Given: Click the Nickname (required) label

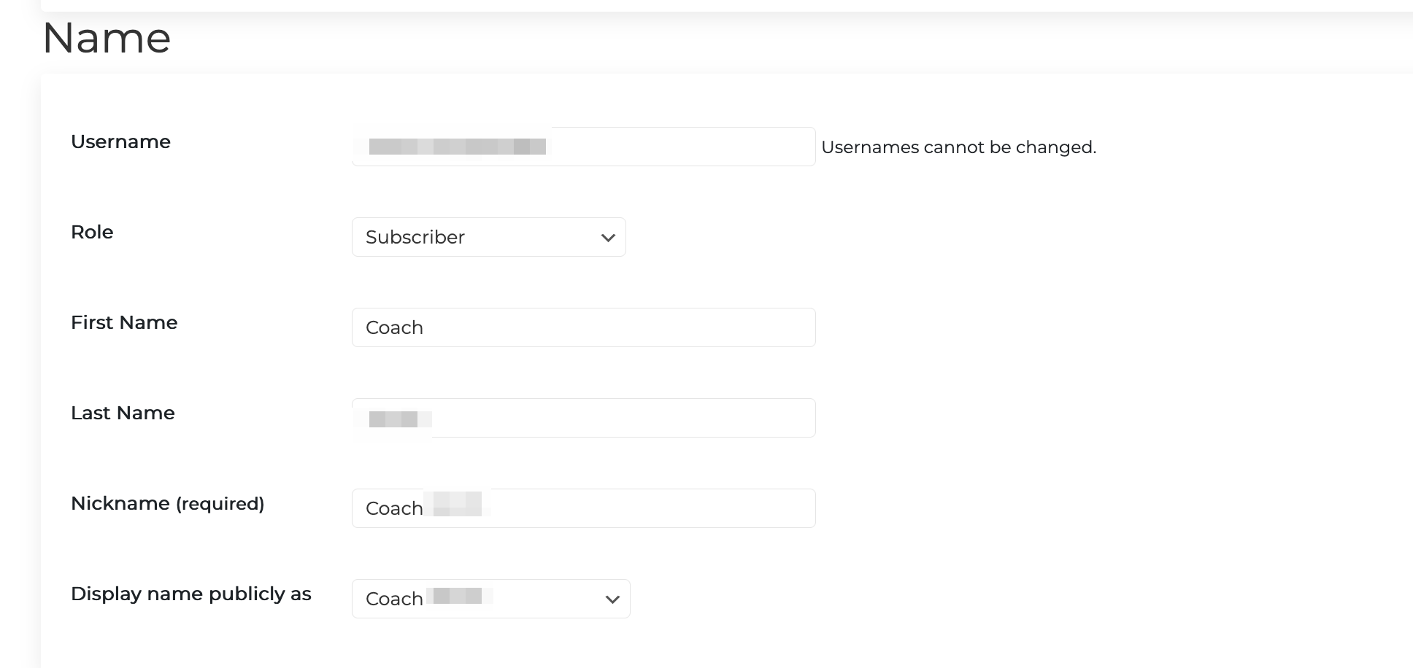Looking at the screenshot, I should pyautogui.click(x=168, y=503).
